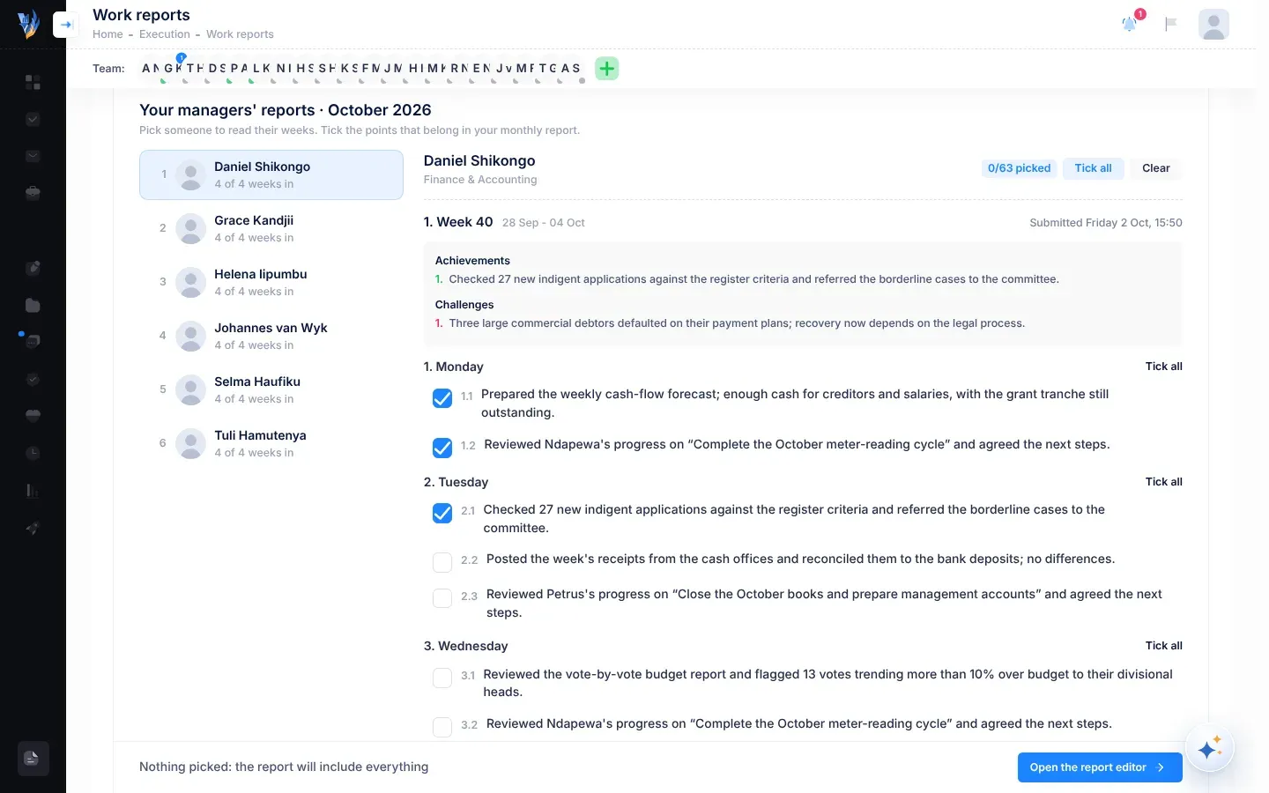Image resolution: width=1269 pixels, height=793 pixels.
Task: Open the sidebar mail envelope icon
Action: 33,156
